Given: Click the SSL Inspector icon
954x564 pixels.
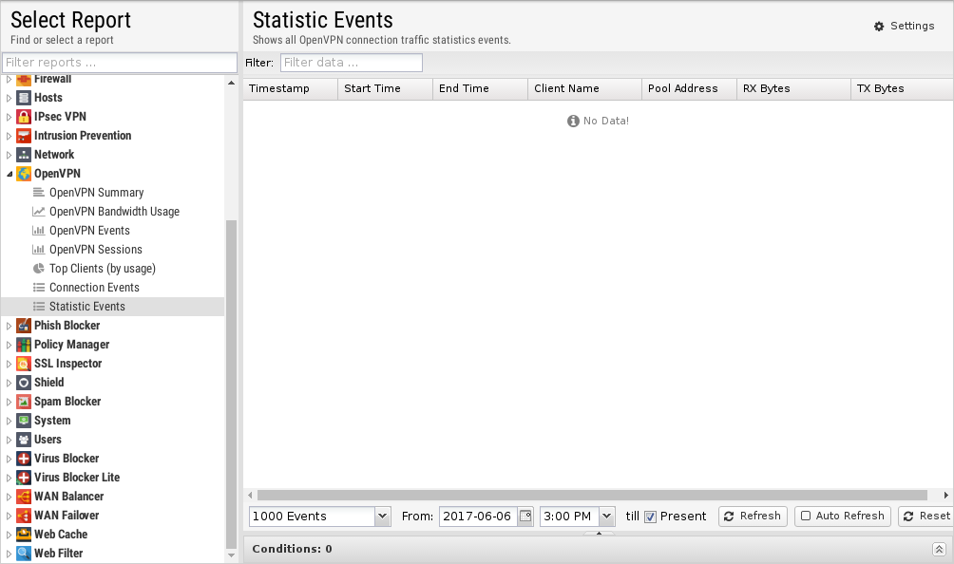Looking at the screenshot, I should coord(24,364).
